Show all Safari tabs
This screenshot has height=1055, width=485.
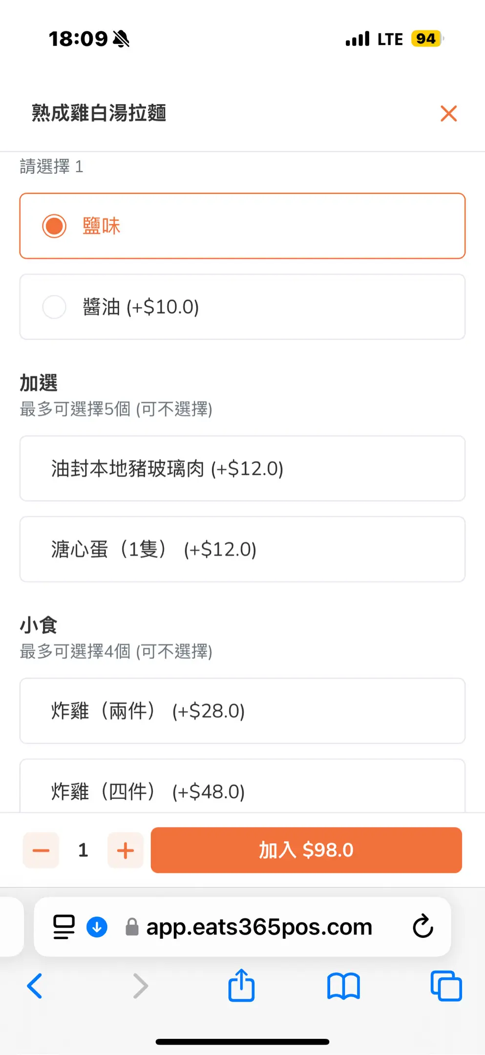tap(446, 986)
